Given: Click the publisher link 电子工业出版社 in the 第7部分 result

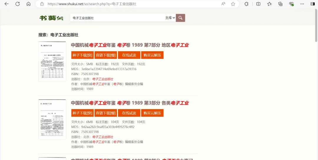Looking at the screenshot, I should 103,79.
